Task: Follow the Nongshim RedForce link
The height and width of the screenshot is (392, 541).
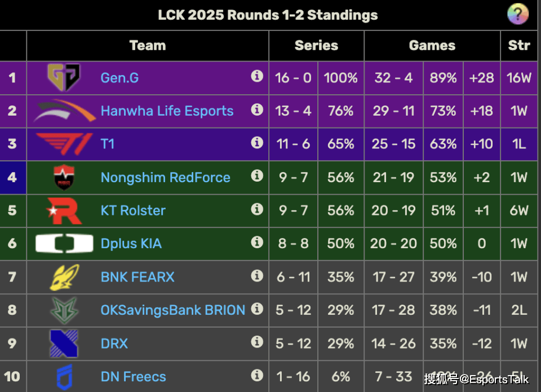Action: pos(165,178)
